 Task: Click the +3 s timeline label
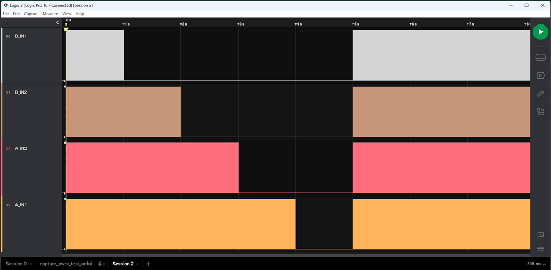pyautogui.click(x=241, y=24)
